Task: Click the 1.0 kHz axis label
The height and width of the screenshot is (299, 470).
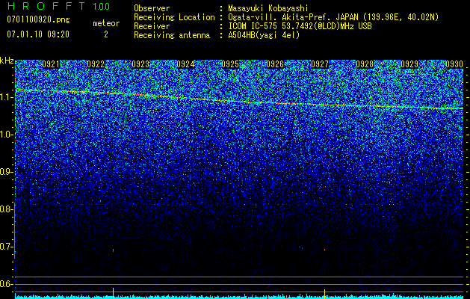Action: pyautogui.click(x=7, y=135)
